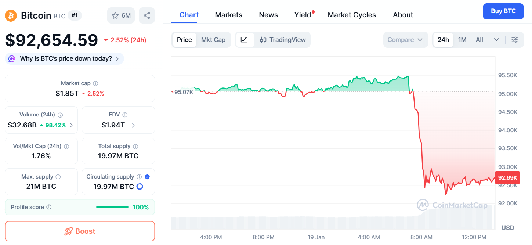This screenshot has height=245, width=532.
Task: Expand the FDV details chevron
Action: point(133,125)
